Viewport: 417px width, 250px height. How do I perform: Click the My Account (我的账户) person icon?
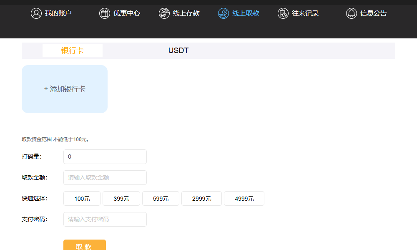click(x=36, y=13)
